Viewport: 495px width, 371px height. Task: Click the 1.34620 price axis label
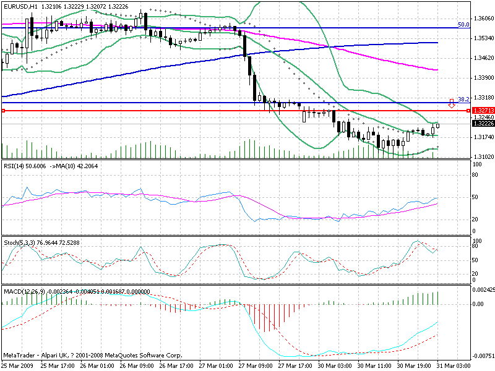[484, 58]
